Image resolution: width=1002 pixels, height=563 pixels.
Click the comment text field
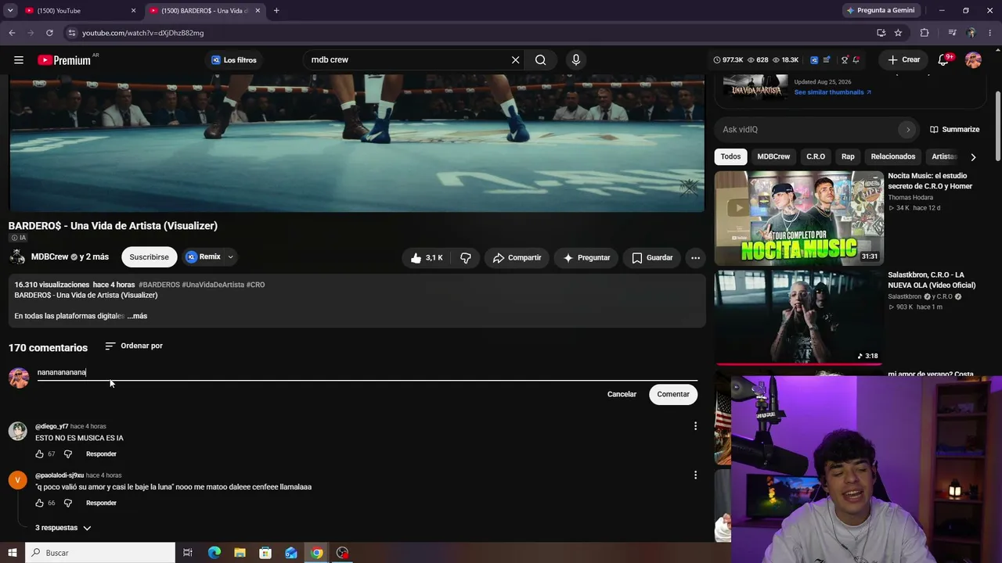[x=367, y=372]
